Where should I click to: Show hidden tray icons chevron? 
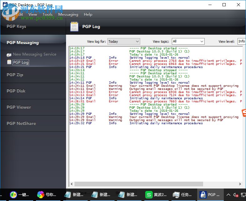click(228, 195)
